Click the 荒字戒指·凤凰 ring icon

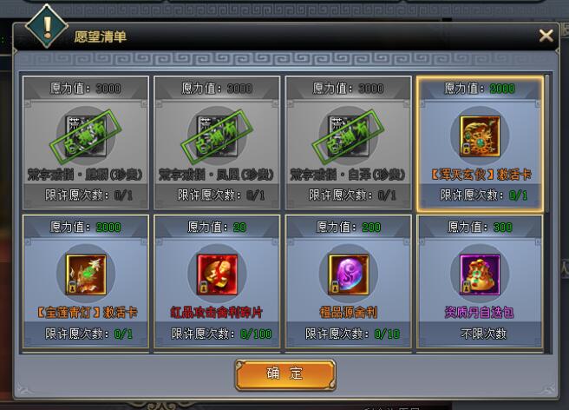(217, 136)
